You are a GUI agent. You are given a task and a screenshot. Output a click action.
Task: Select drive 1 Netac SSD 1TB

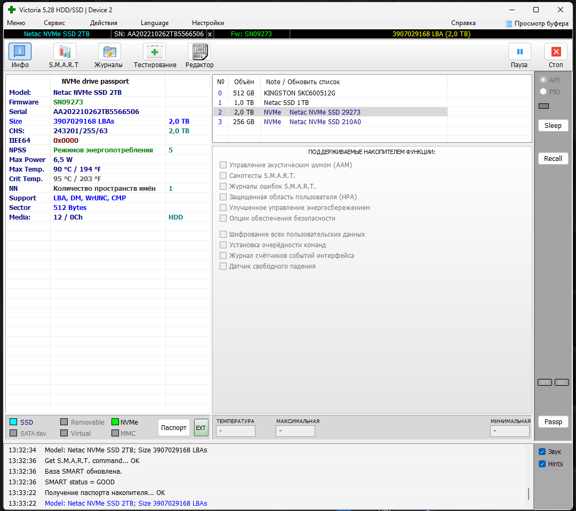click(330, 103)
